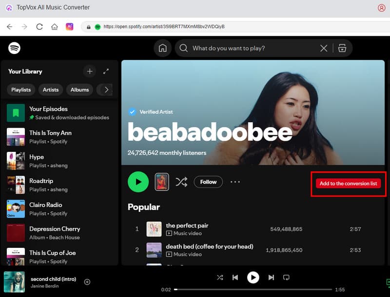Go to Spotify Home via house icon
The width and height of the screenshot is (390, 297).
coord(163,48)
